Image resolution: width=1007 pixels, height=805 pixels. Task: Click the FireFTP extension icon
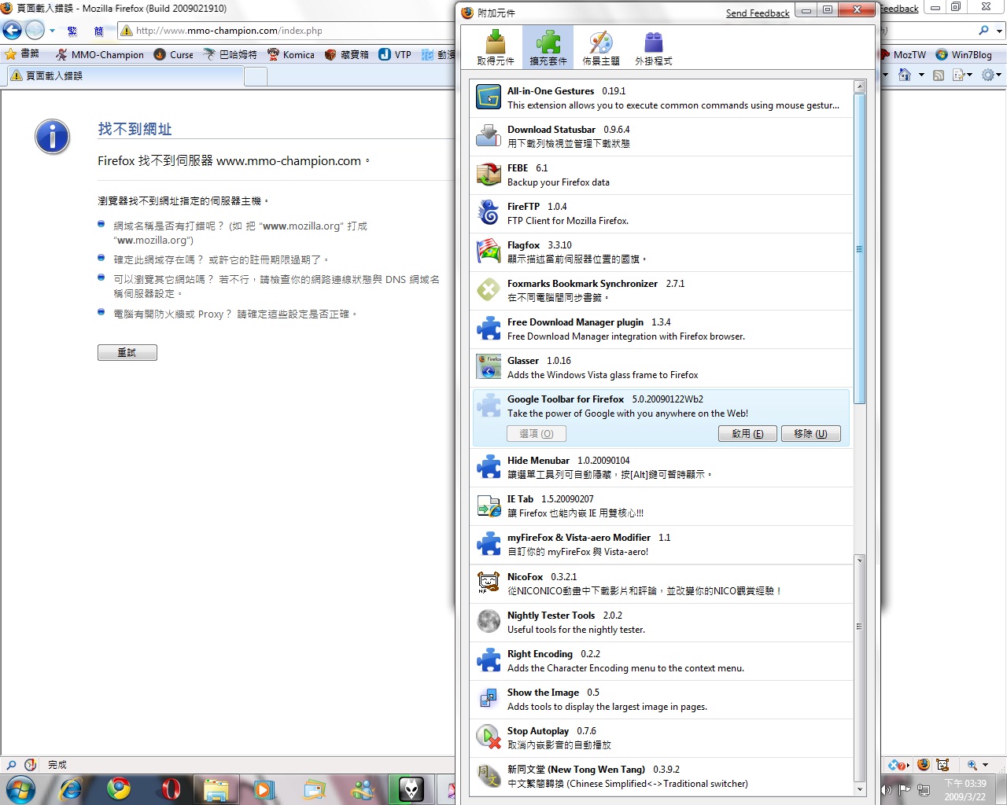point(489,213)
